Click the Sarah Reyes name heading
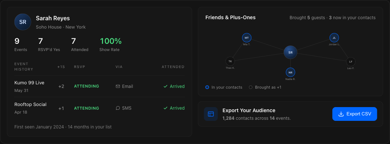Screen dimensions: 390x144 click(x=53, y=18)
